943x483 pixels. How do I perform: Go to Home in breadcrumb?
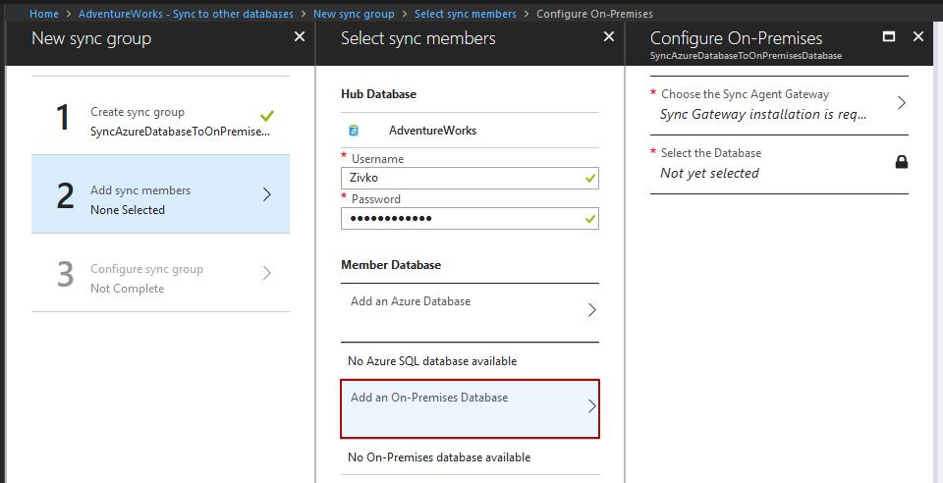(44, 14)
